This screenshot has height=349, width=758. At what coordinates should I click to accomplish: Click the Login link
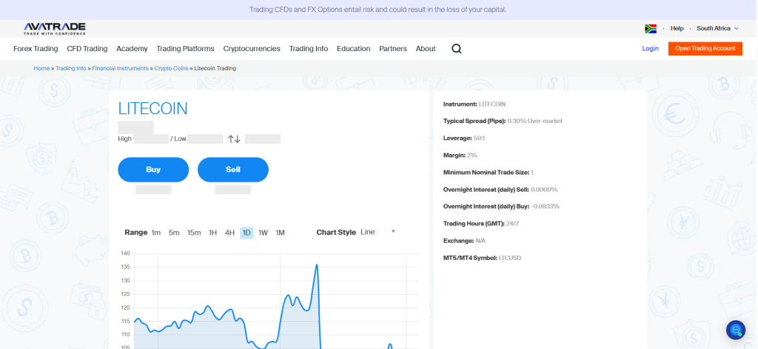point(650,48)
